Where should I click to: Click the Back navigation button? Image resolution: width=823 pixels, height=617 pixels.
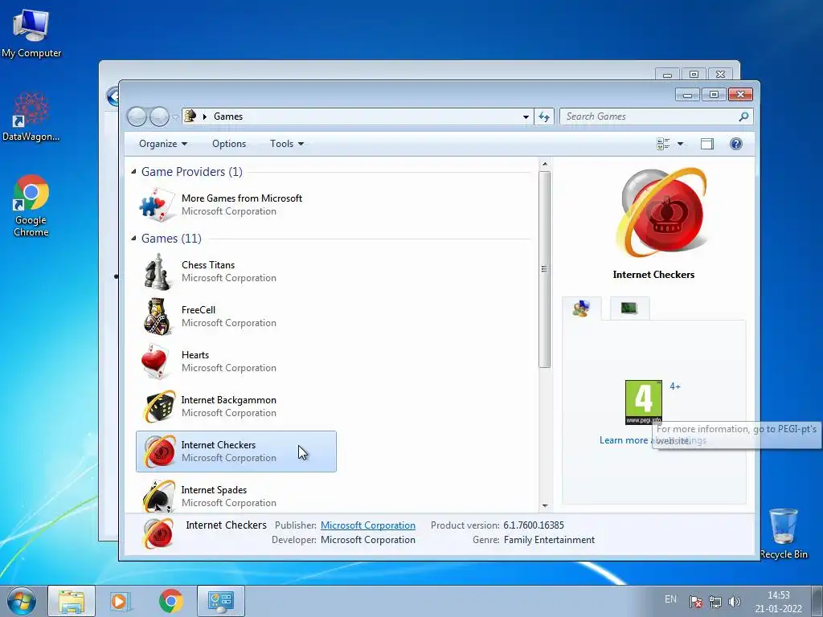coord(137,116)
